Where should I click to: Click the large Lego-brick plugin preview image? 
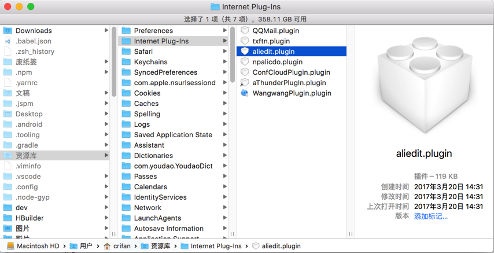coord(425,84)
